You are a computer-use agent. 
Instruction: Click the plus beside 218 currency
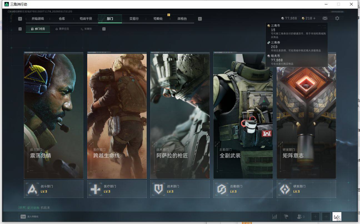(314, 18)
